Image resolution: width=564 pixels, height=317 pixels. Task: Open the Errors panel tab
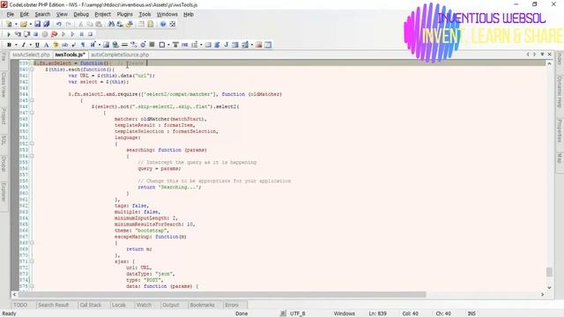click(232, 305)
